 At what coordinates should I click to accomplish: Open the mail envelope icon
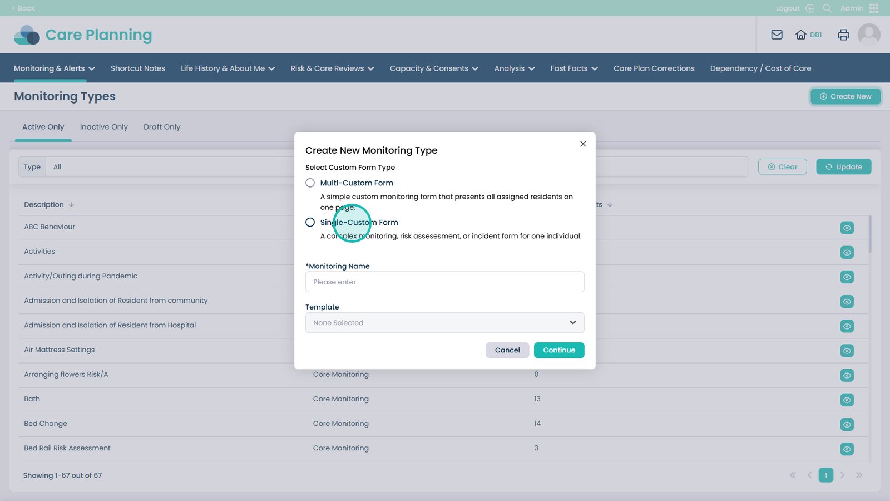click(x=777, y=35)
